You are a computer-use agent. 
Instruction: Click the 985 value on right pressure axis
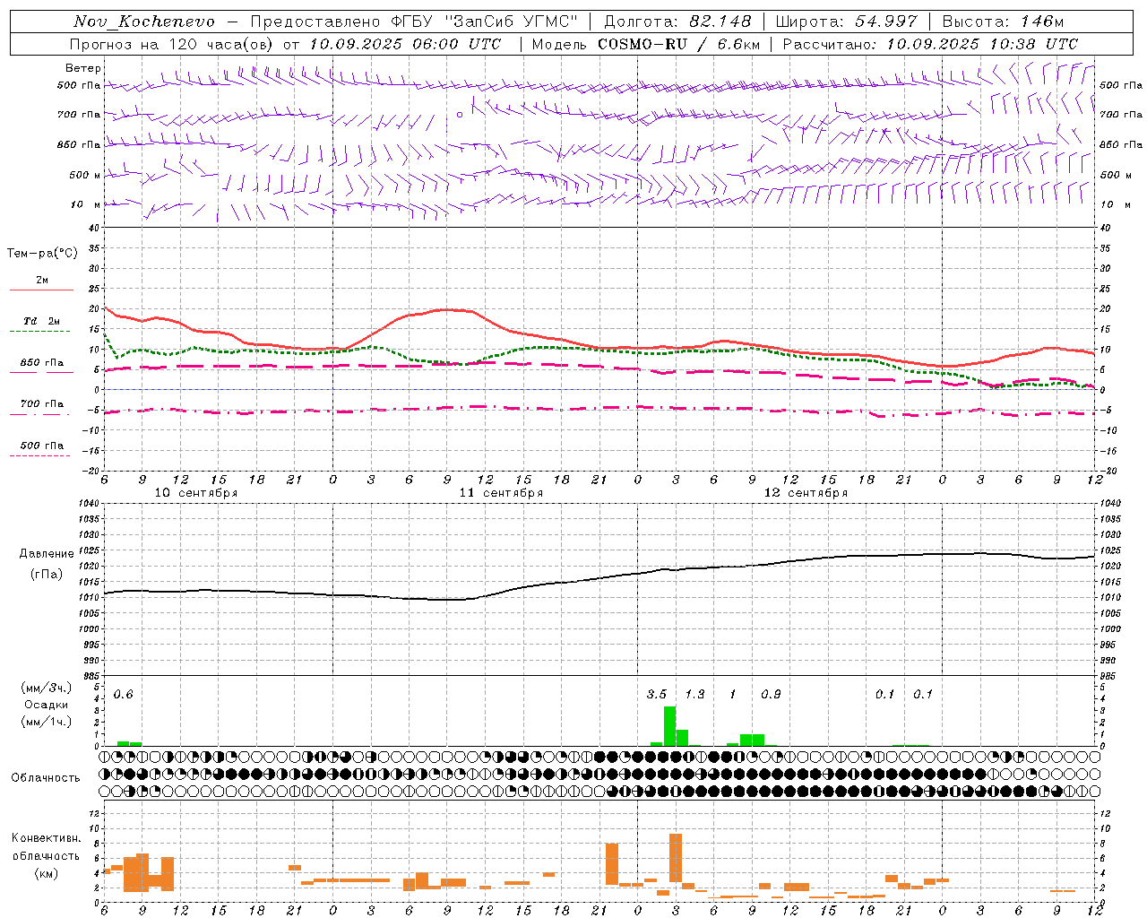tap(1109, 676)
